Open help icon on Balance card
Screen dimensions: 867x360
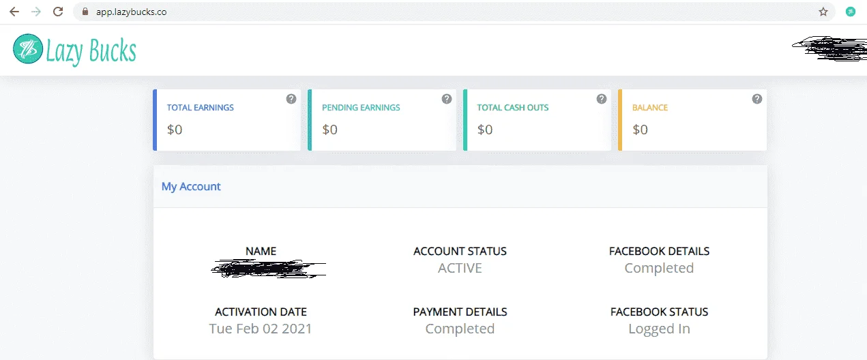(x=757, y=99)
